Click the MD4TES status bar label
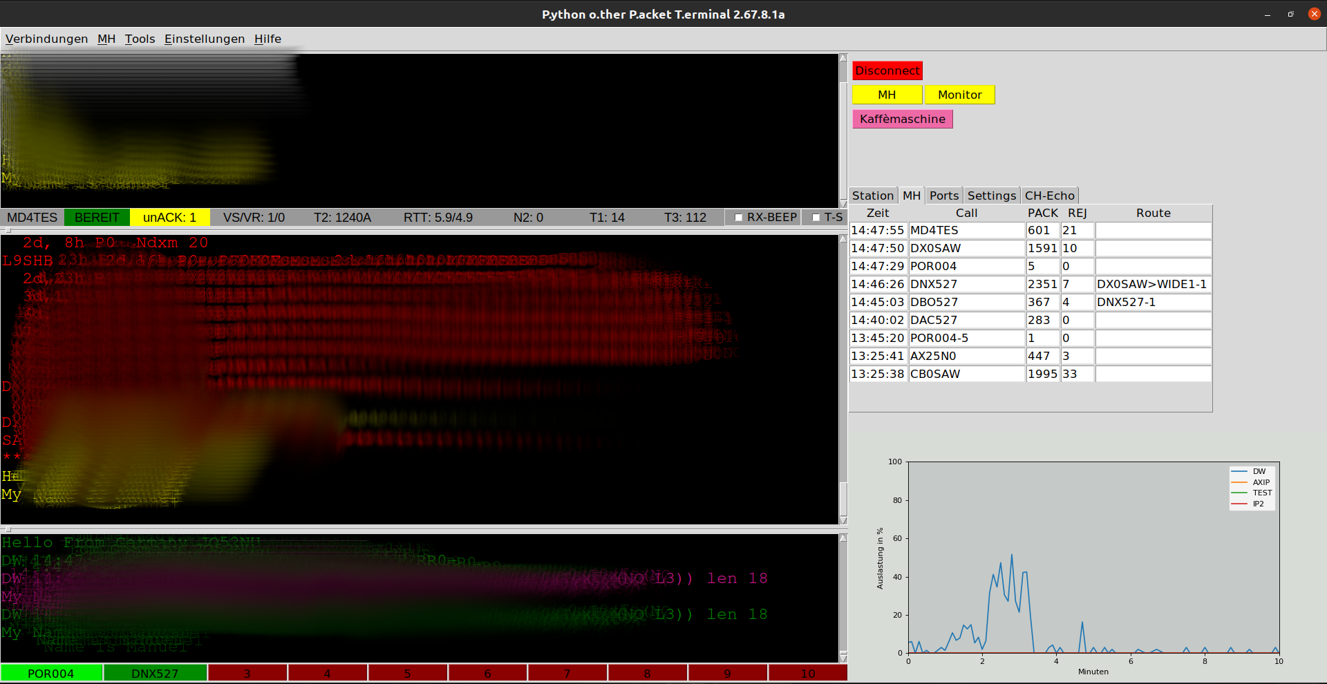This screenshot has width=1327, height=684. (x=32, y=218)
